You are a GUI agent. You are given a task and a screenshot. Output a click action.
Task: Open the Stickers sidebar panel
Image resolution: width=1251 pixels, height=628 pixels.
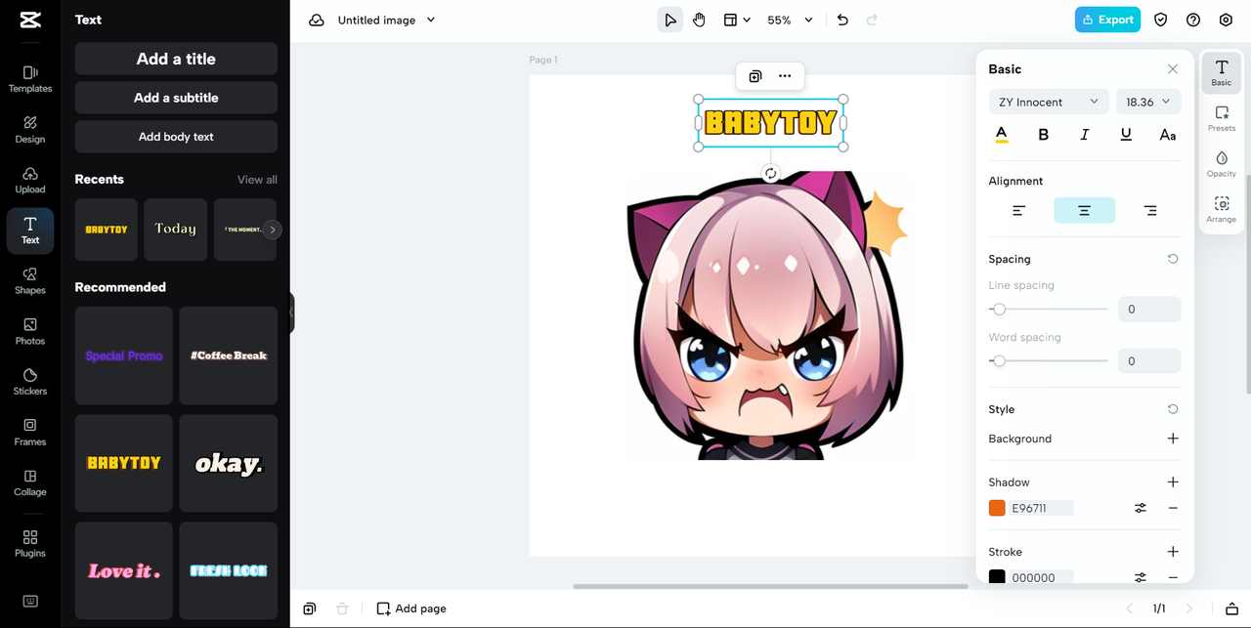(30, 382)
